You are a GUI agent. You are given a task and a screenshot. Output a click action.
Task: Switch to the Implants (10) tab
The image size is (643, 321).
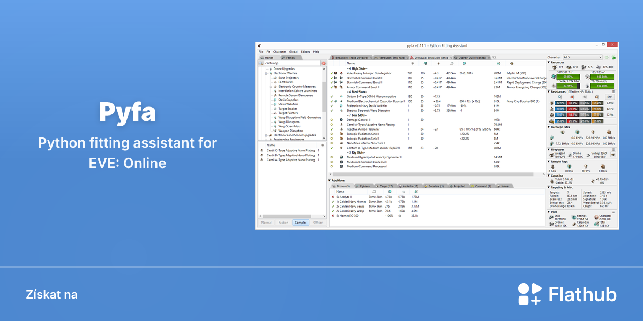tap(409, 186)
